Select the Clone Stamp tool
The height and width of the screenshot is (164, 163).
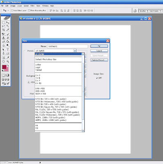pyautogui.click(x=4, y=38)
